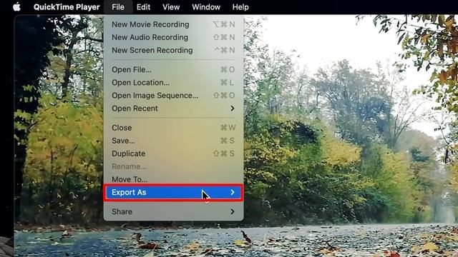Select Open File… from the menu
Screen dimensions: 458x257
click(173, 70)
